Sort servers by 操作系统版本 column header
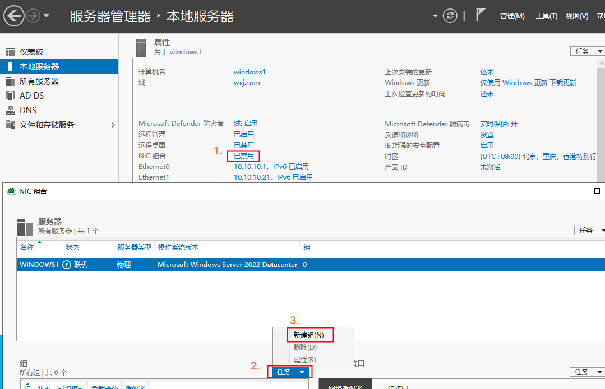The width and height of the screenshot is (605, 389). [178, 247]
